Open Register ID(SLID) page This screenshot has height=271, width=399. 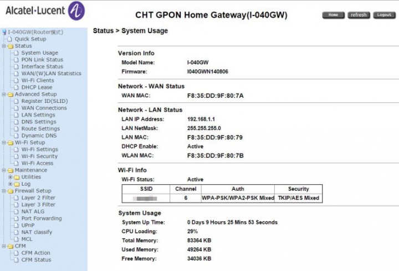click(x=44, y=101)
